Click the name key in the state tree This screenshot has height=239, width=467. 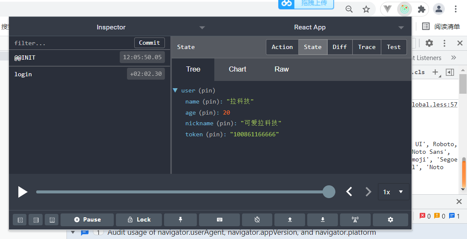point(192,101)
